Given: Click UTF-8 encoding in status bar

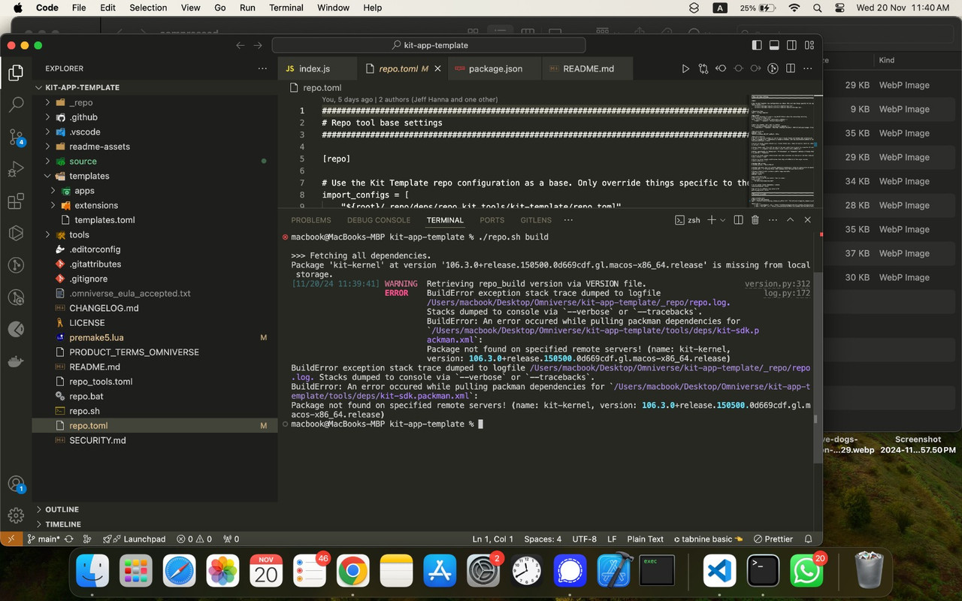Looking at the screenshot, I should (x=584, y=539).
